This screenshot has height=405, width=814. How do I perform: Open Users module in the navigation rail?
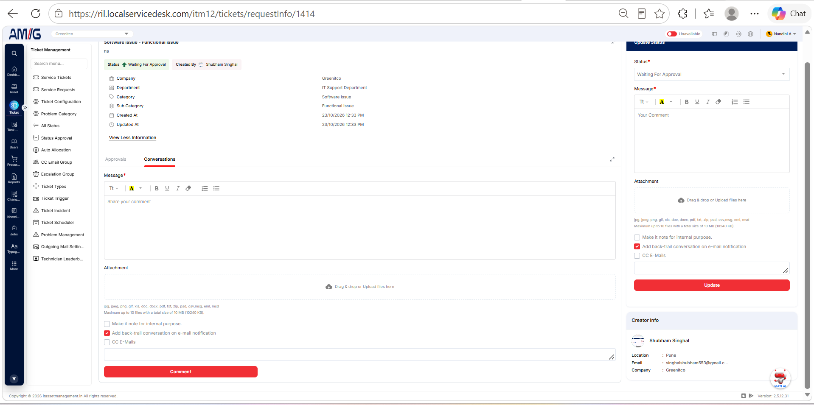coord(14,143)
